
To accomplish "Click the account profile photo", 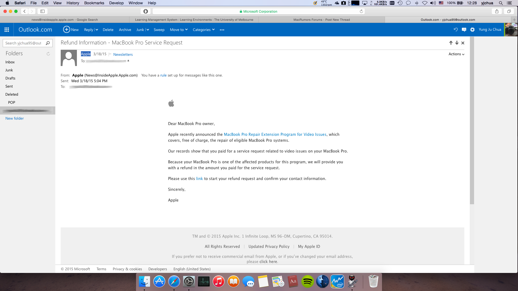I will click(511, 30).
